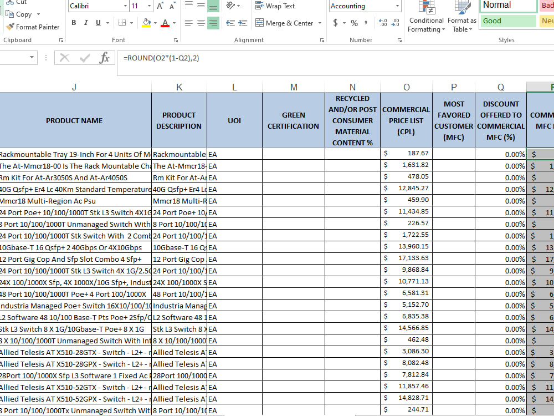Image resolution: width=554 pixels, height=416 pixels.
Task: Select the Mmcr18 Multi-Region Ac Psu cell
Action: pos(75,201)
